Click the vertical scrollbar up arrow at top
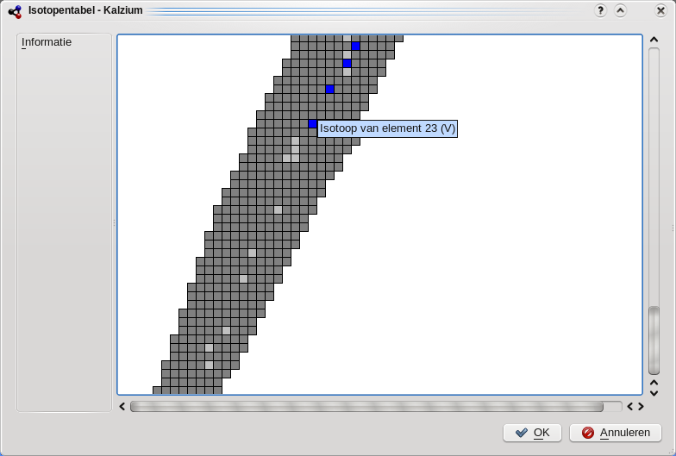Screen dimensions: 676x456 click(x=654, y=40)
